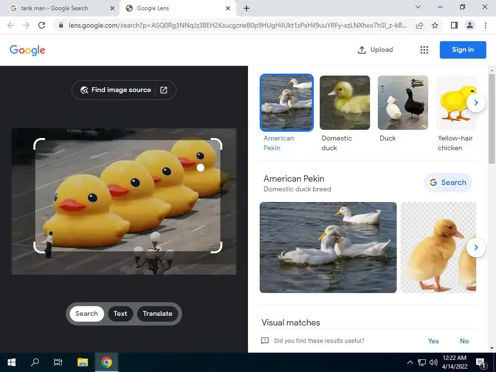Open the Chrome three-dot menu
This screenshot has height=372, width=496.
[485, 25]
